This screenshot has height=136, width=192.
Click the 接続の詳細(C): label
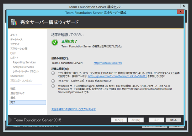click(60, 58)
